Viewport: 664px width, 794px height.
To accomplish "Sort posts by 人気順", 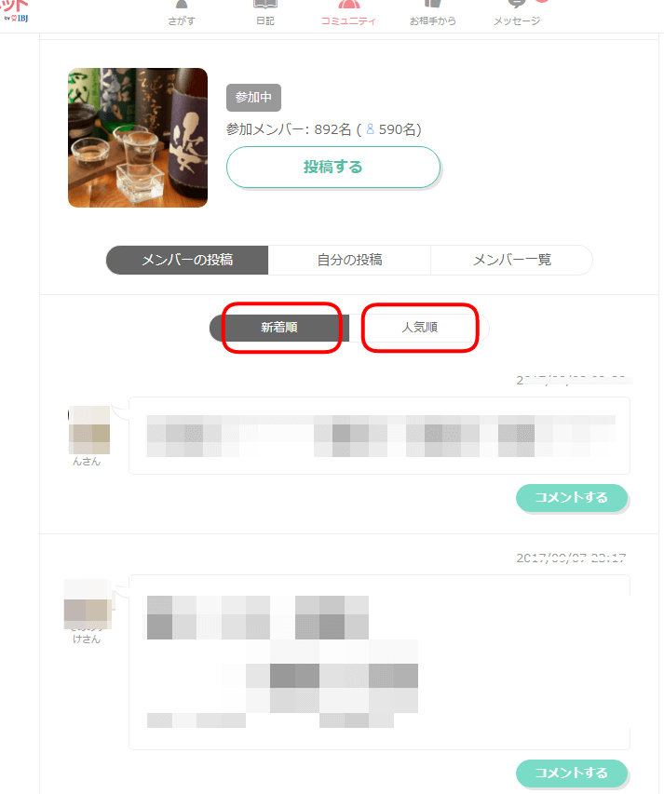I will tap(419, 328).
